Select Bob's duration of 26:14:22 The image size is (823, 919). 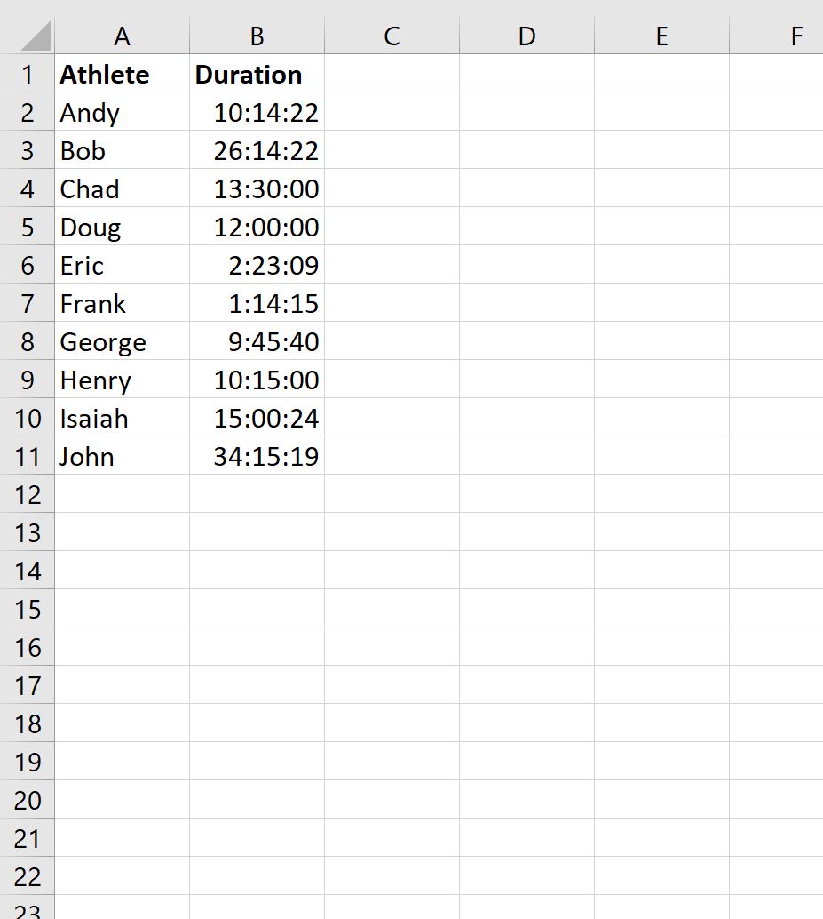pyautogui.click(x=256, y=150)
